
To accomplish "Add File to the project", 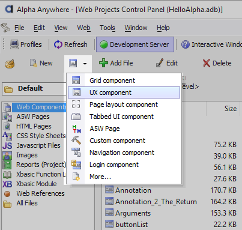I will pos(116,63).
